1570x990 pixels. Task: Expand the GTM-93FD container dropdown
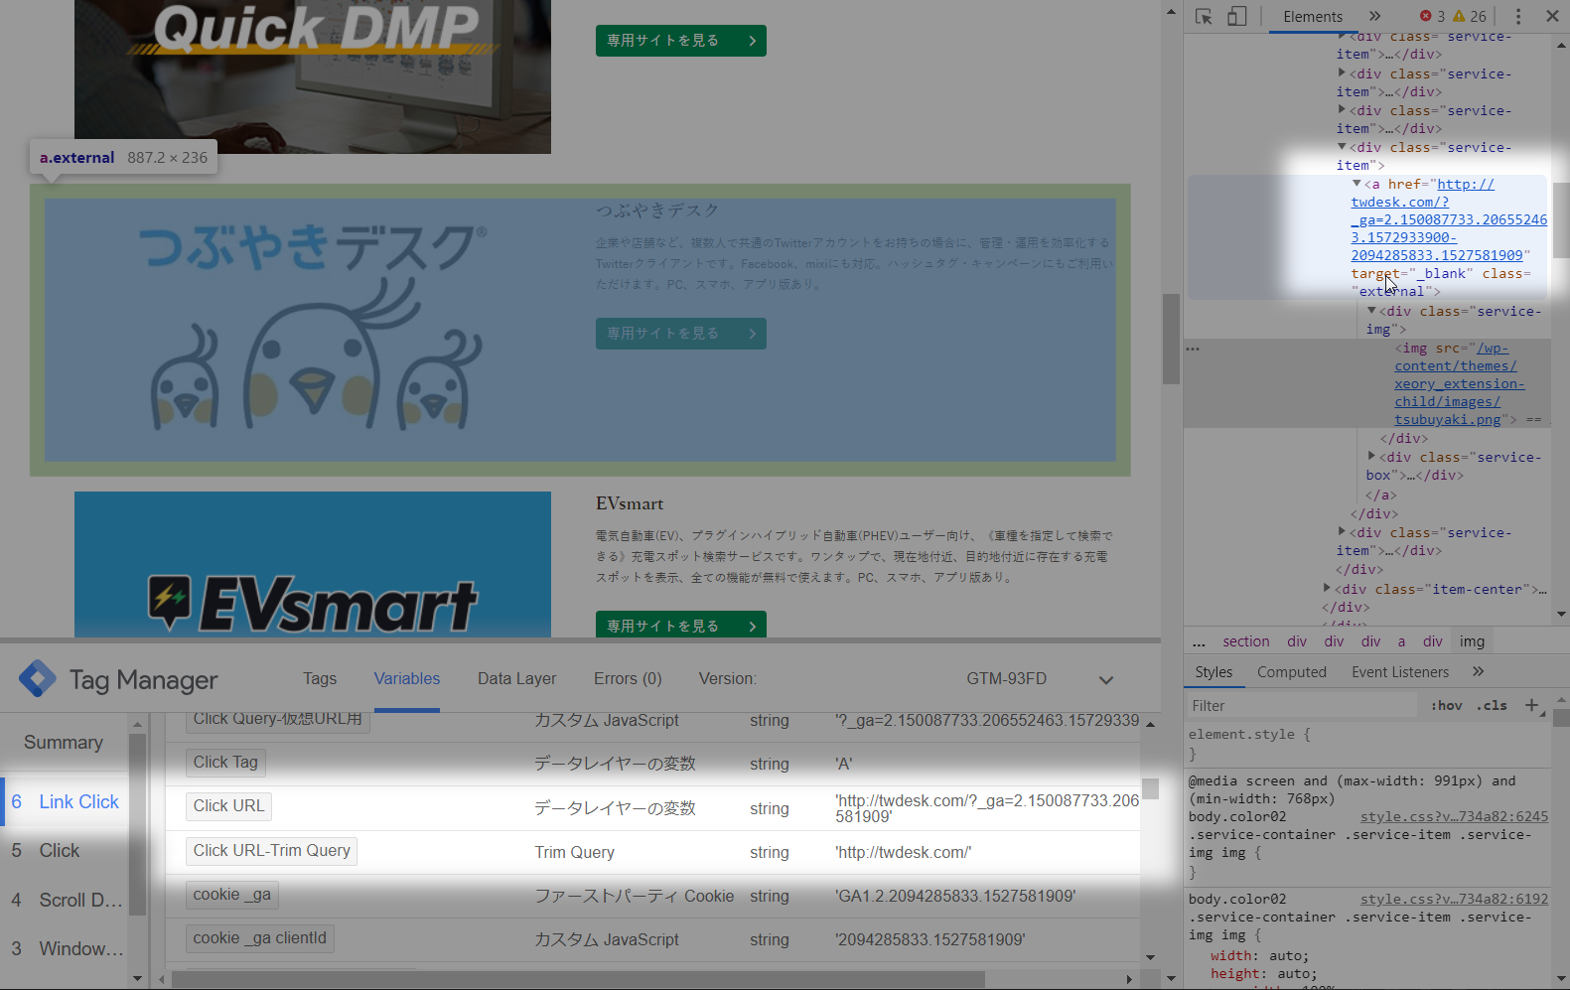point(1105,680)
